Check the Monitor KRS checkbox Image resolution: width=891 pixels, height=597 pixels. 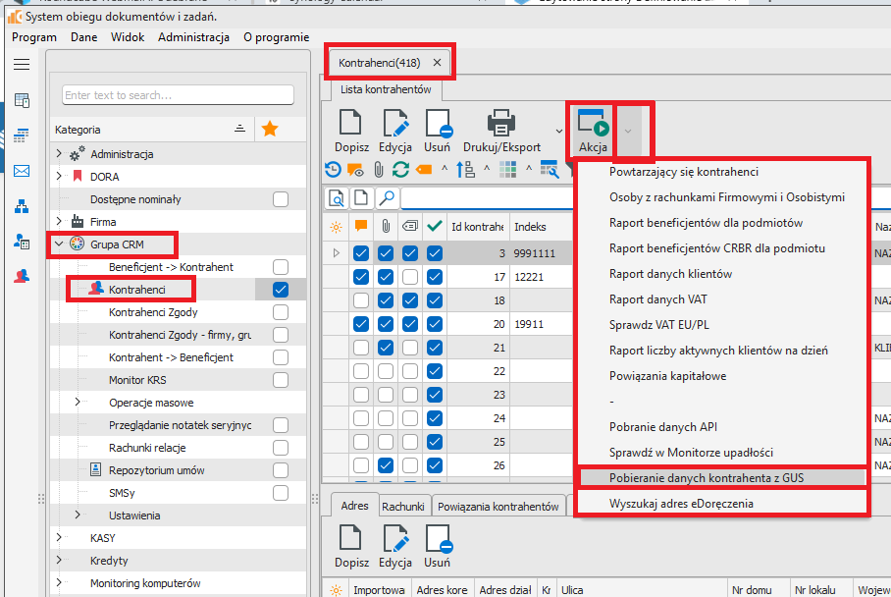[281, 380]
